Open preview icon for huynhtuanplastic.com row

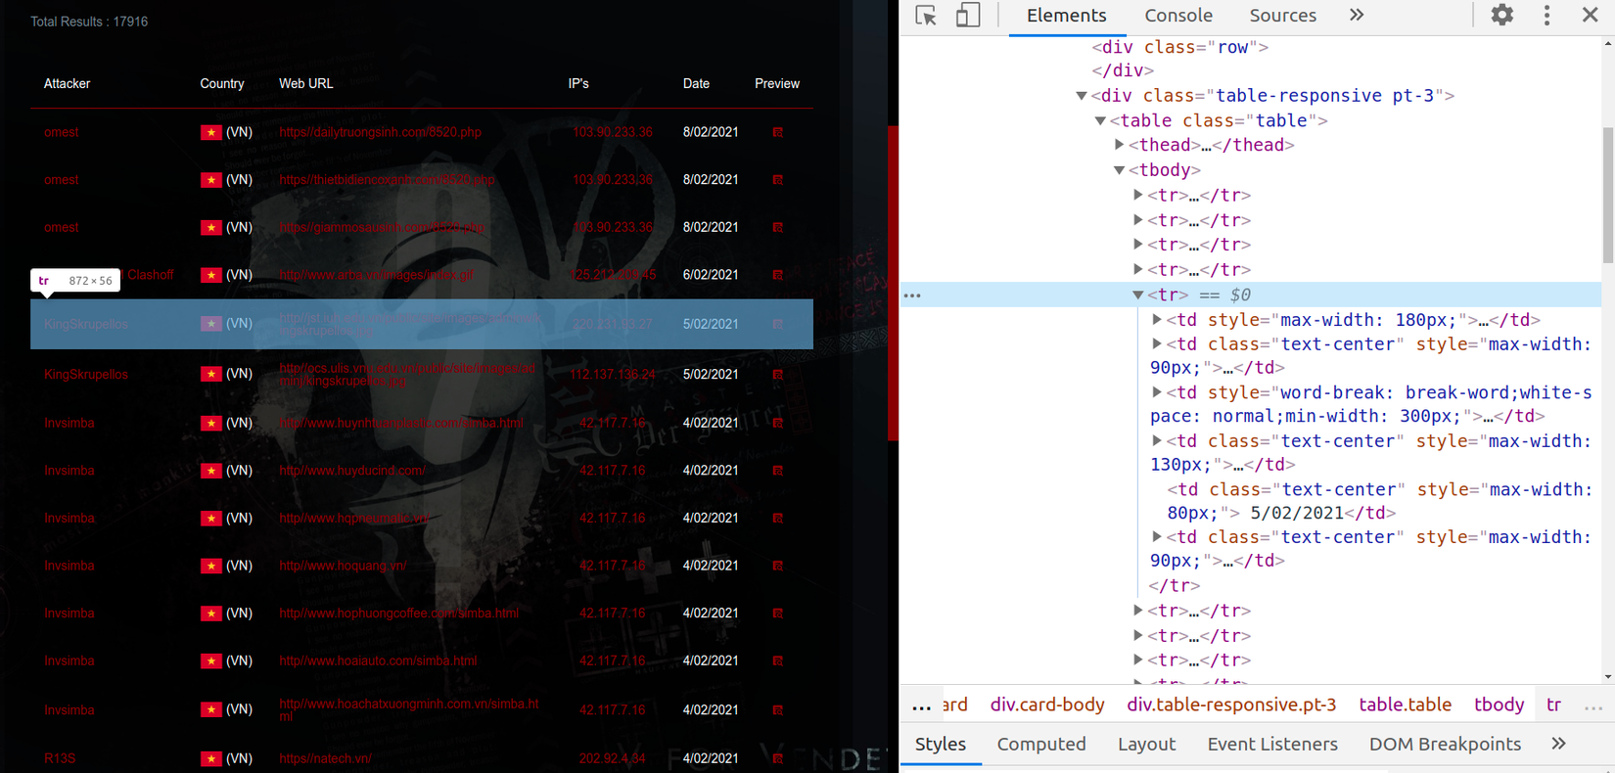[778, 424]
